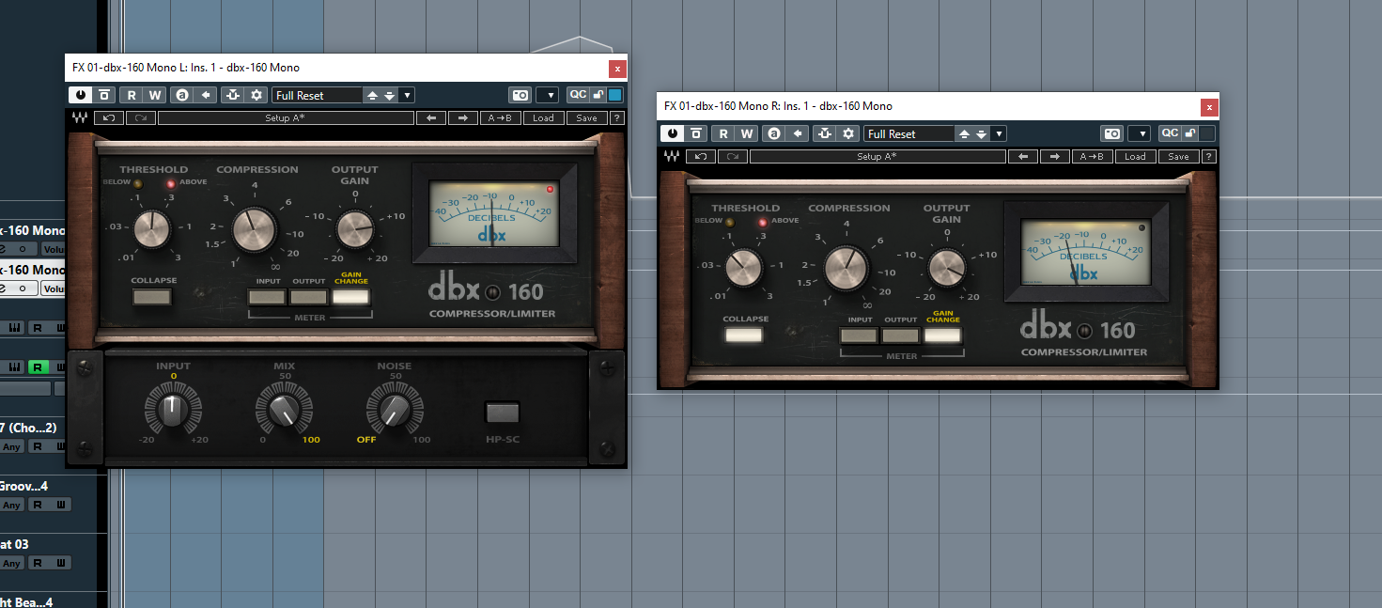Viewport: 1382px width, 608px height.
Task: Click the Waves logo in Mono L window
Action: pos(79,118)
